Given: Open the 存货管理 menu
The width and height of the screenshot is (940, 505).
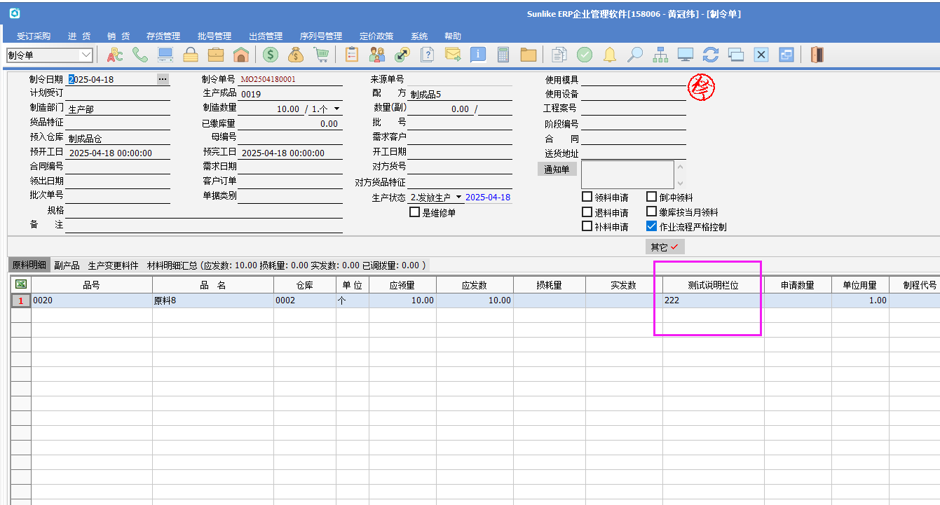Looking at the screenshot, I should tap(163, 36).
